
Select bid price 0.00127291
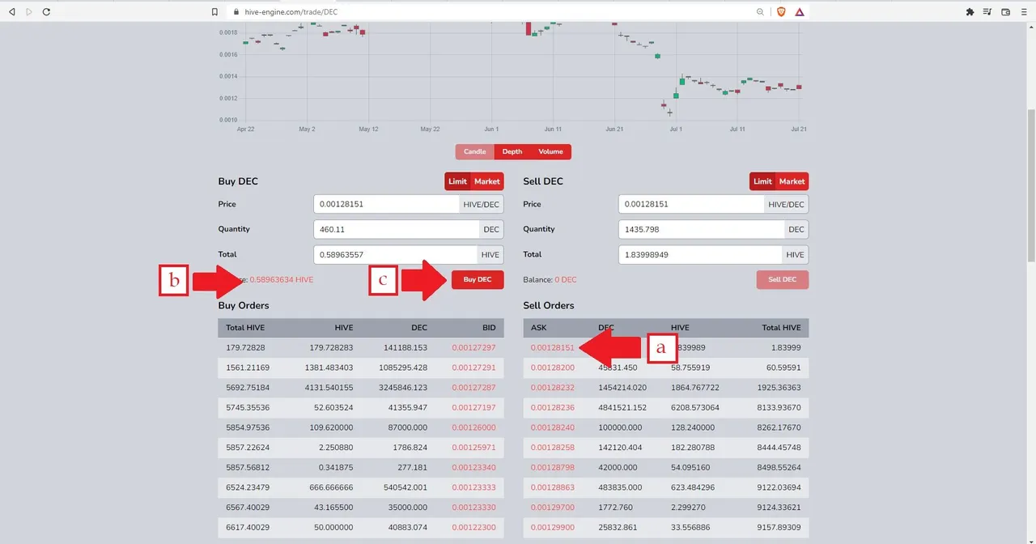click(473, 368)
